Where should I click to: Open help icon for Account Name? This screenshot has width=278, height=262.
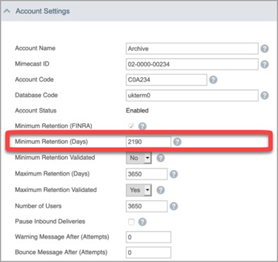(265, 49)
